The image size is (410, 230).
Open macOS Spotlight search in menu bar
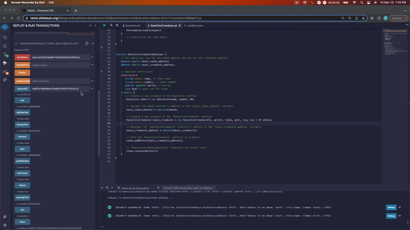[362, 3]
